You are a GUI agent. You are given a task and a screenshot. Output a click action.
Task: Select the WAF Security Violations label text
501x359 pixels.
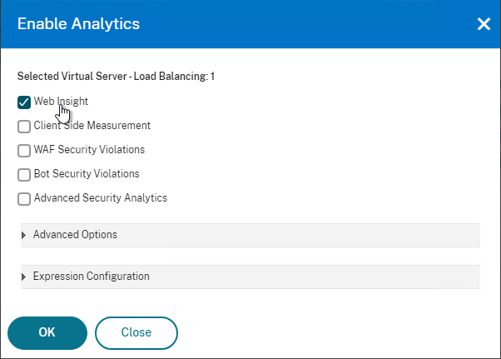89,149
